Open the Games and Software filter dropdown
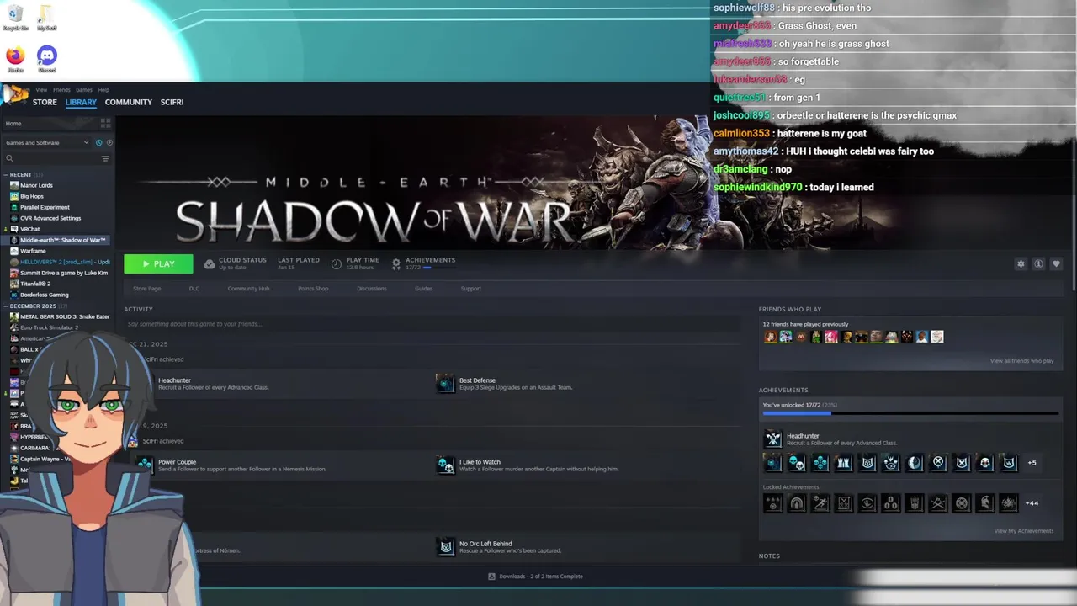 tap(46, 142)
